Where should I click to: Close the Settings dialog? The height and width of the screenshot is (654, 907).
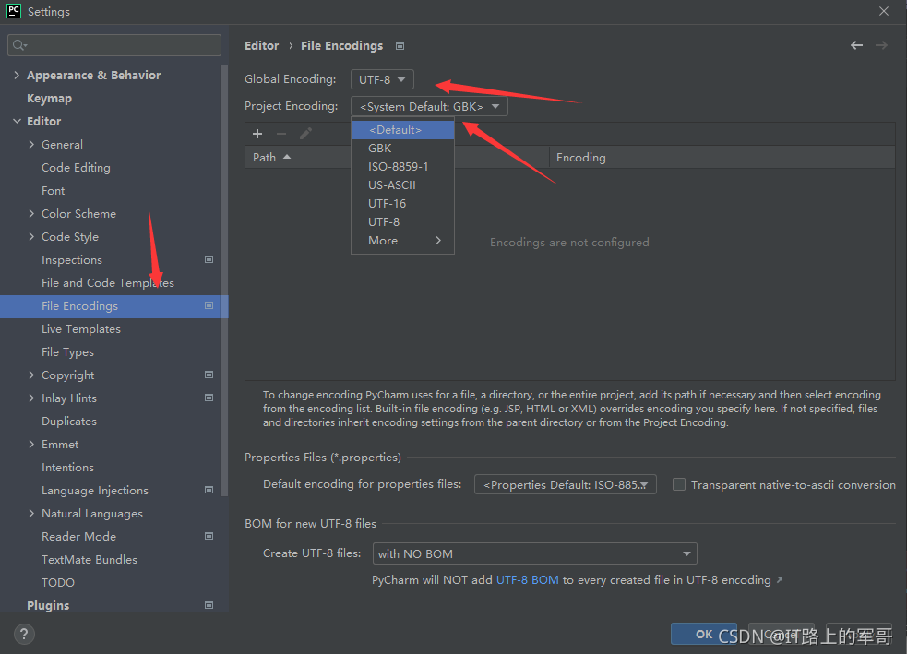point(884,11)
